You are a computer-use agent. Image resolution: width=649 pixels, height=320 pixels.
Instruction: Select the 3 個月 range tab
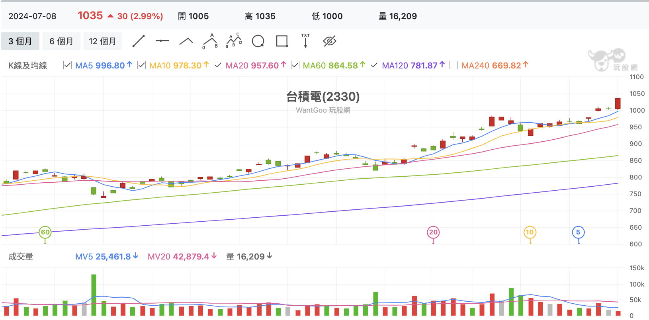[x=20, y=41]
